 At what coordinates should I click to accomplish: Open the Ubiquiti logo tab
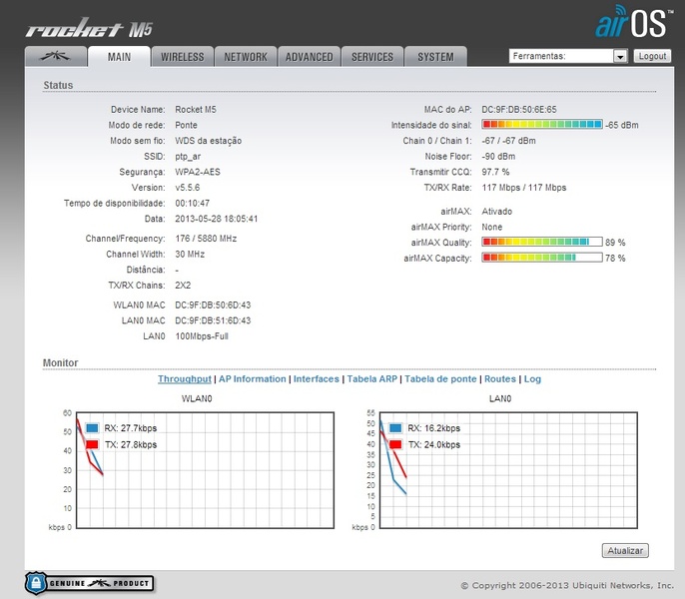pyautogui.click(x=56, y=56)
